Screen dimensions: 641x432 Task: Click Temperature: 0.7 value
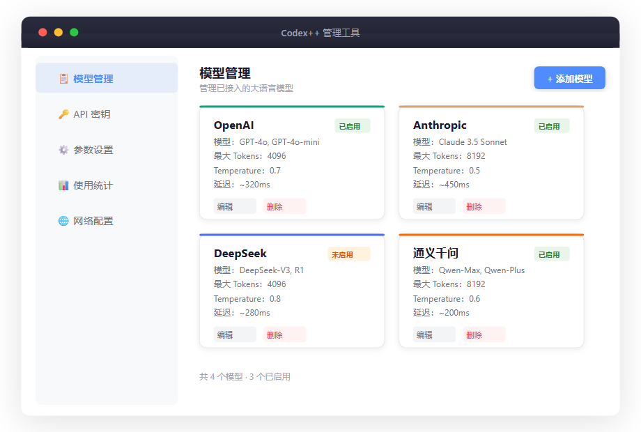pos(247,171)
